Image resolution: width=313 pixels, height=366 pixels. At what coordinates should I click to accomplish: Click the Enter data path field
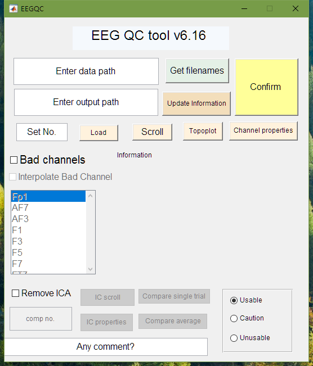[x=86, y=71]
